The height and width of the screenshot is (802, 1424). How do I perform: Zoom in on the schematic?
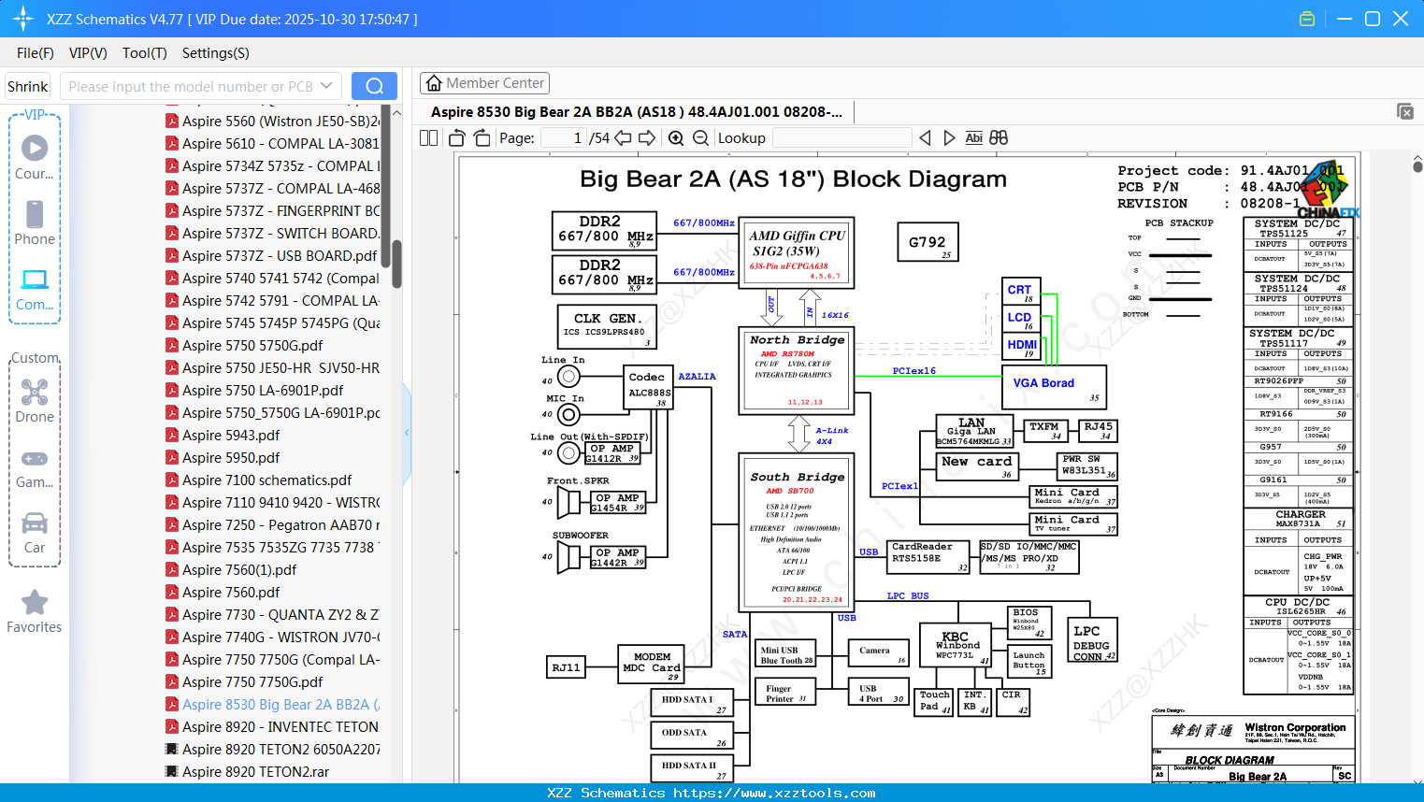pyautogui.click(x=676, y=138)
